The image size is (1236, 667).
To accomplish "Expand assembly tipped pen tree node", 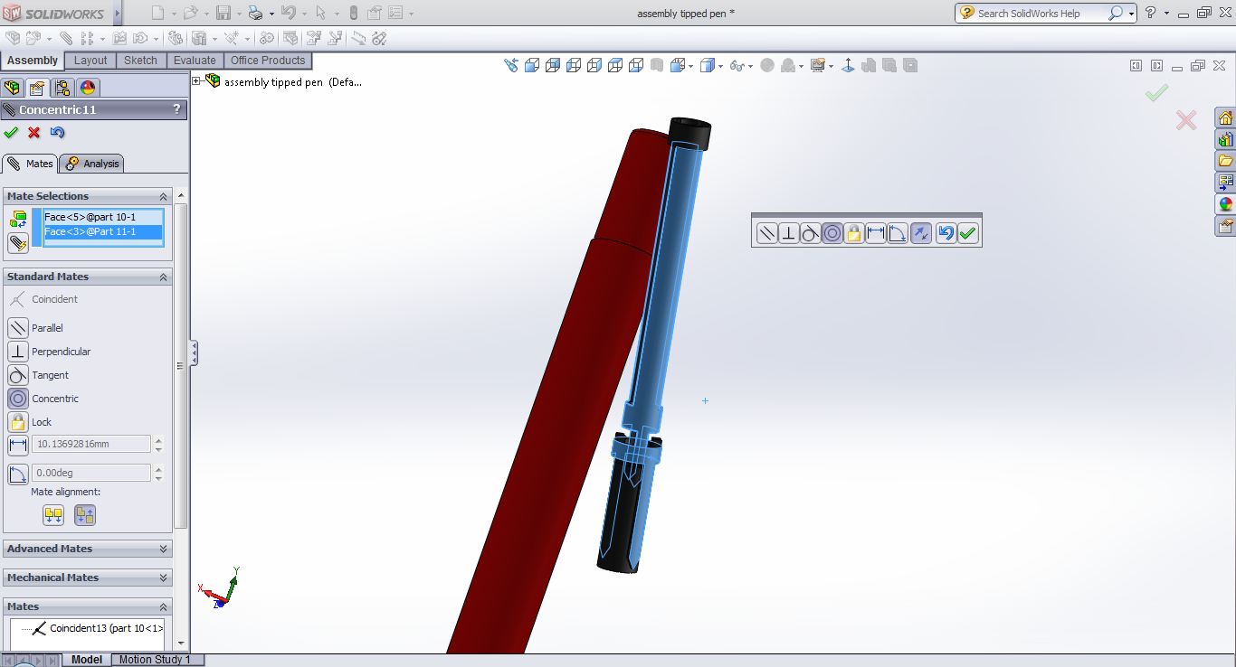I will [x=196, y=81].
